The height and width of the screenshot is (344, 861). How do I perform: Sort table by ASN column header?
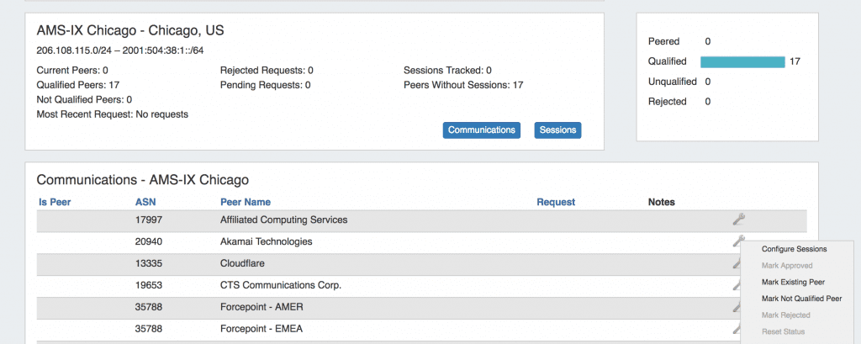coord(145,202)
